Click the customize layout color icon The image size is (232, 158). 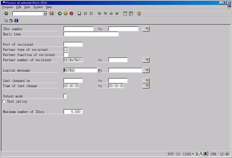[229, 7]
